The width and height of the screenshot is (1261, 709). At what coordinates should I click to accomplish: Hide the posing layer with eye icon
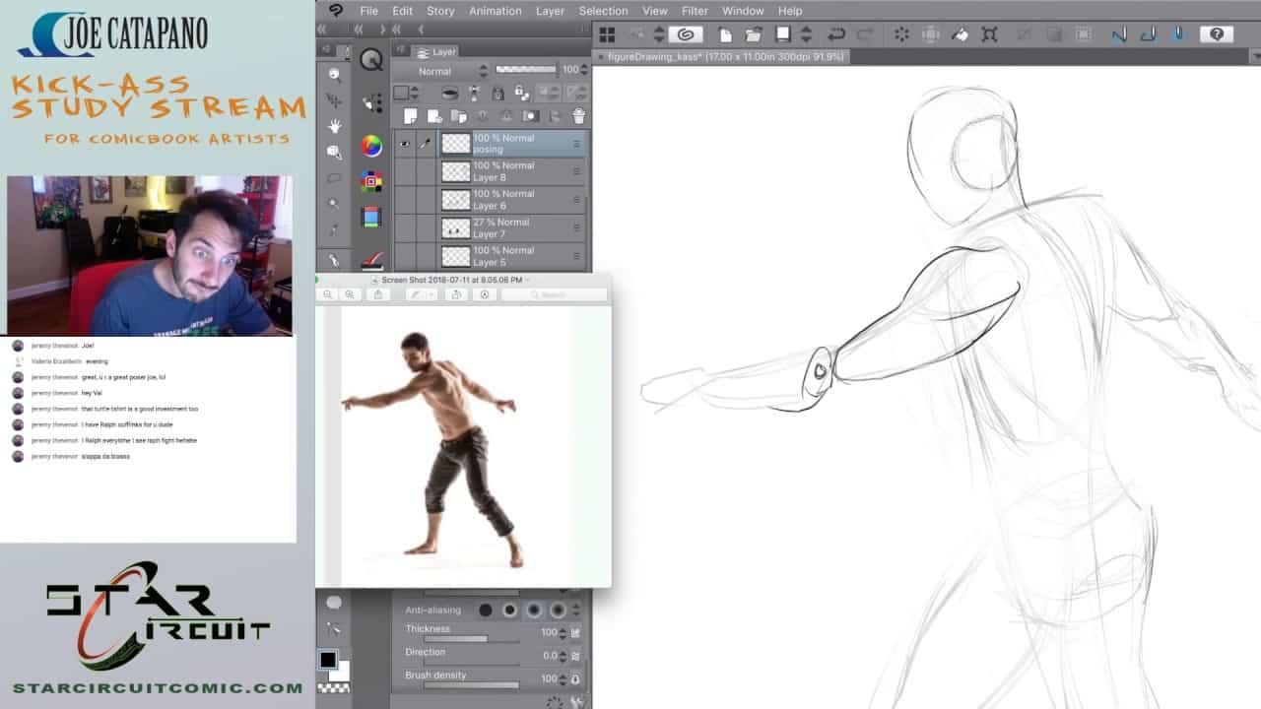pyautogui.click(x=404, y=144)
